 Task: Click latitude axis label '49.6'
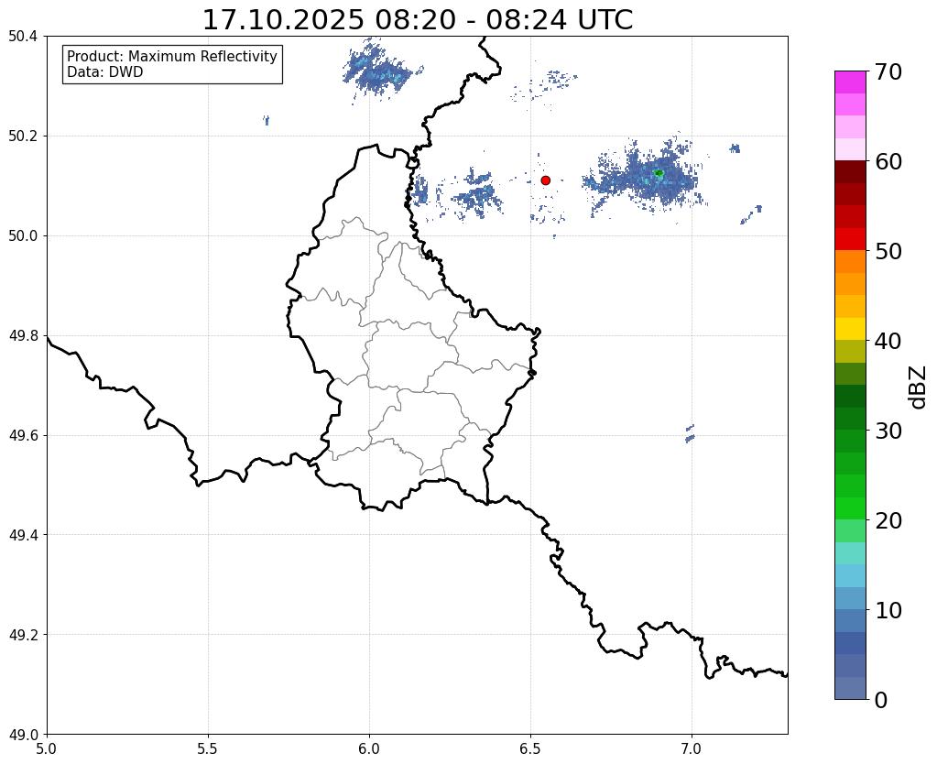point(23,436)
